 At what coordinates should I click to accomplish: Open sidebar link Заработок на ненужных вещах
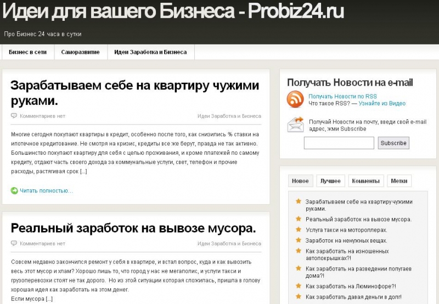[346, 240]
